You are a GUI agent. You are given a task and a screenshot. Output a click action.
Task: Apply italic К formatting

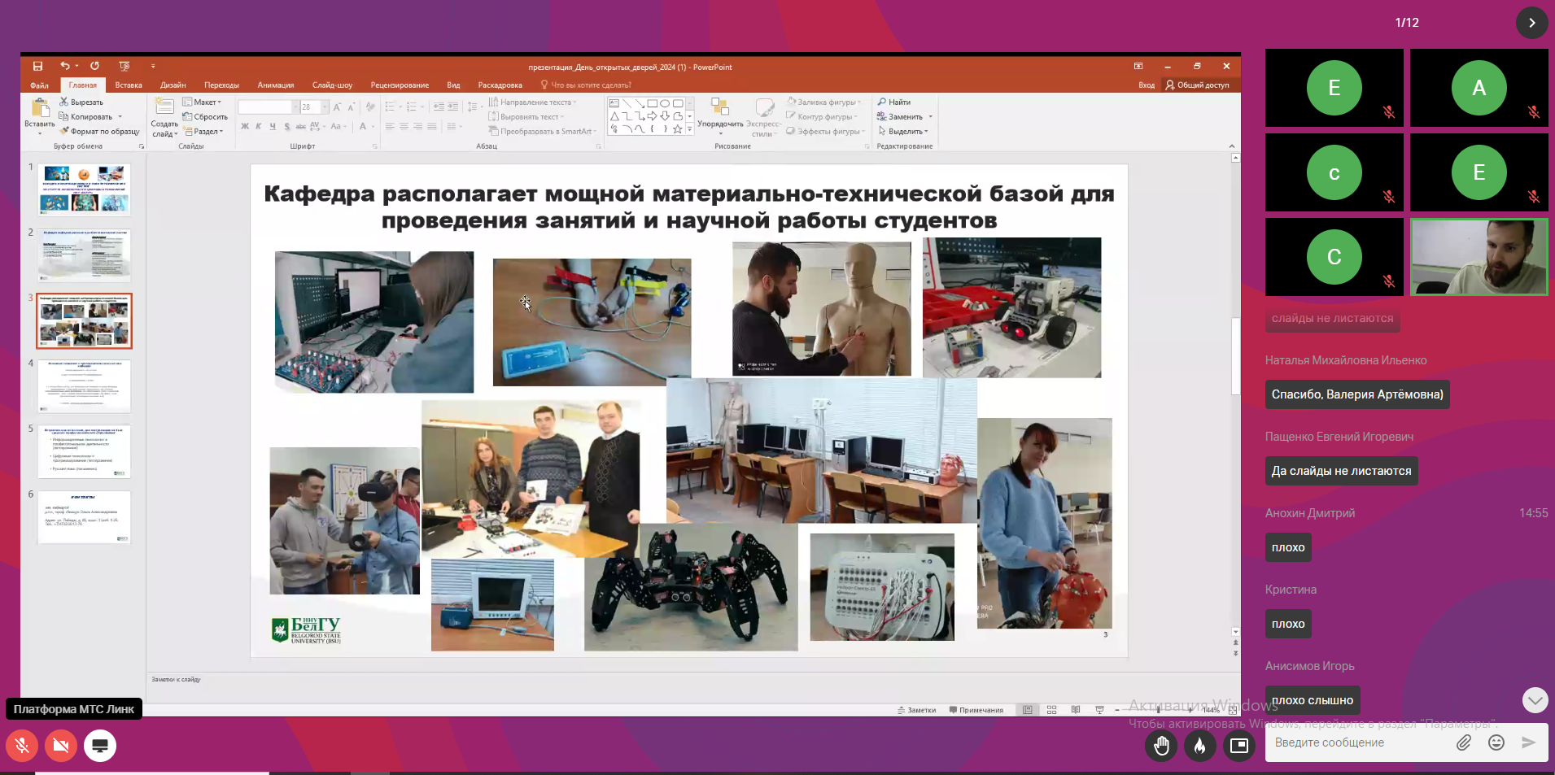(259, 127)
